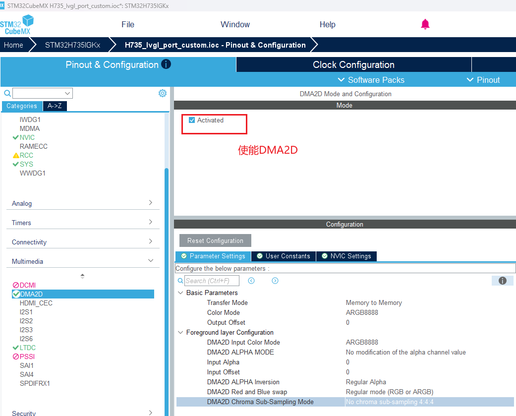The width and height of the screenshot is (516, 416).
Task: Click the parameter search magnifier icon
Action: pos(180,281)
